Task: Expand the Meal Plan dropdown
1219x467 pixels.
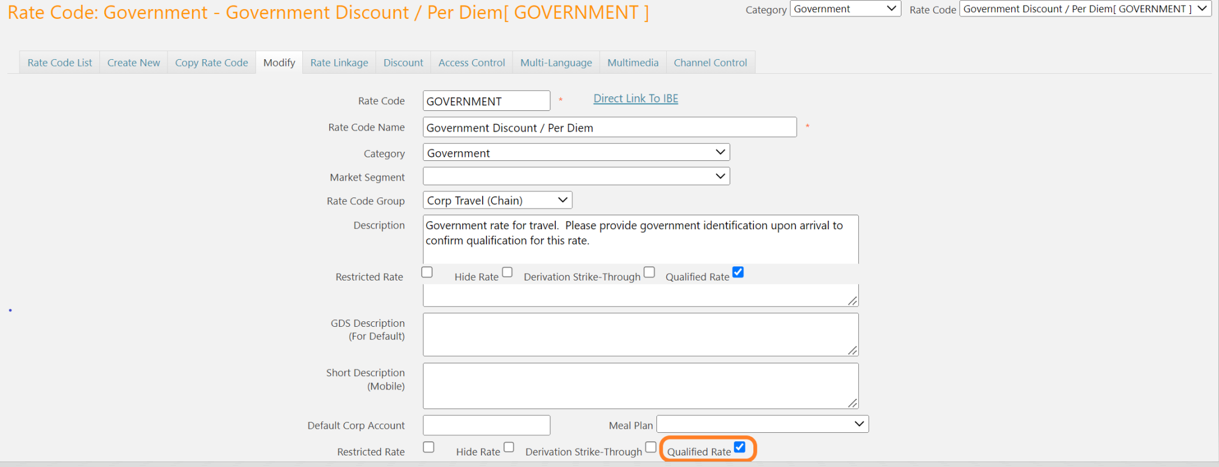Action: click(x=762, y=424)
